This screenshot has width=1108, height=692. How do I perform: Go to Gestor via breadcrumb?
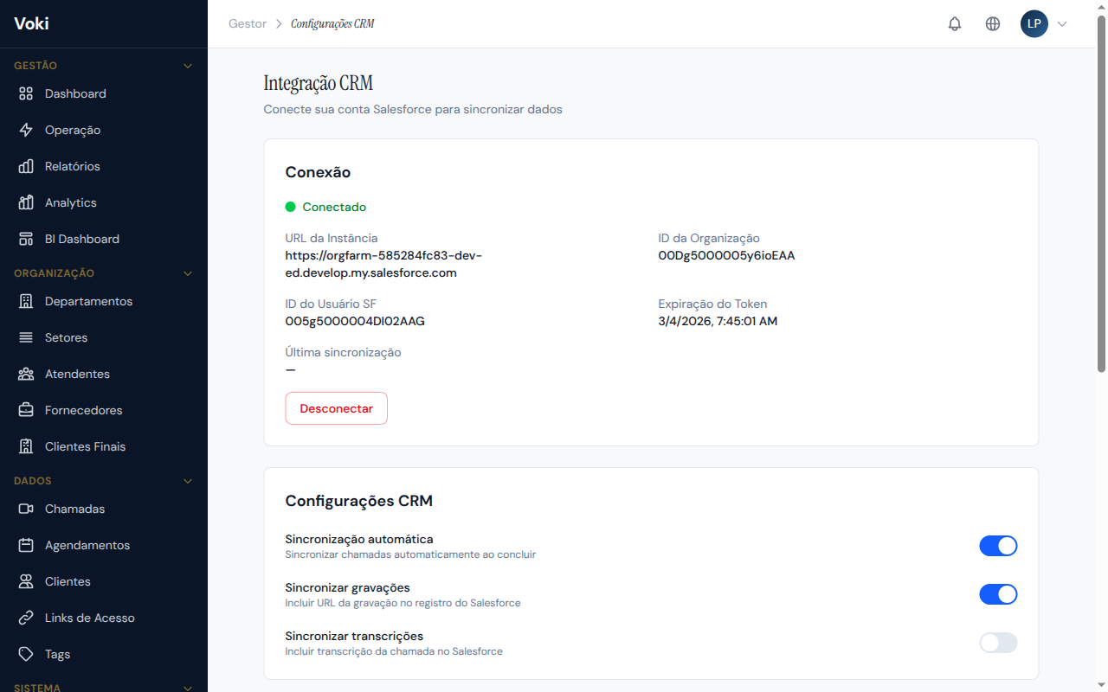(247, 23)
